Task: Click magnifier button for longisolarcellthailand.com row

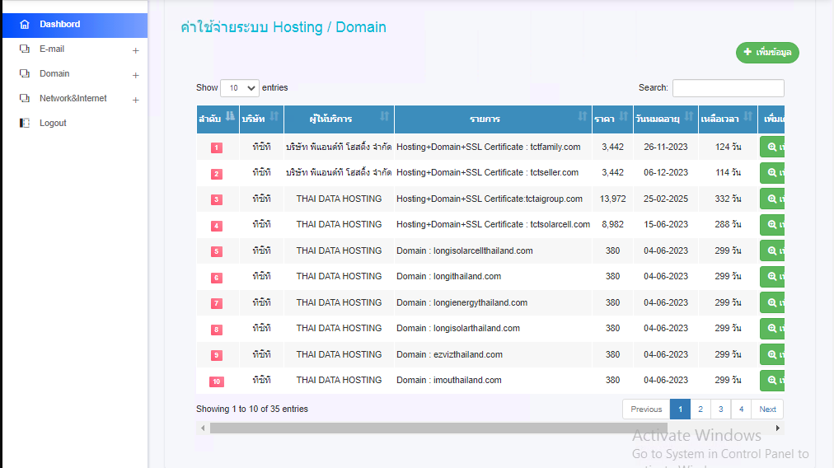Action: [772, 250]
